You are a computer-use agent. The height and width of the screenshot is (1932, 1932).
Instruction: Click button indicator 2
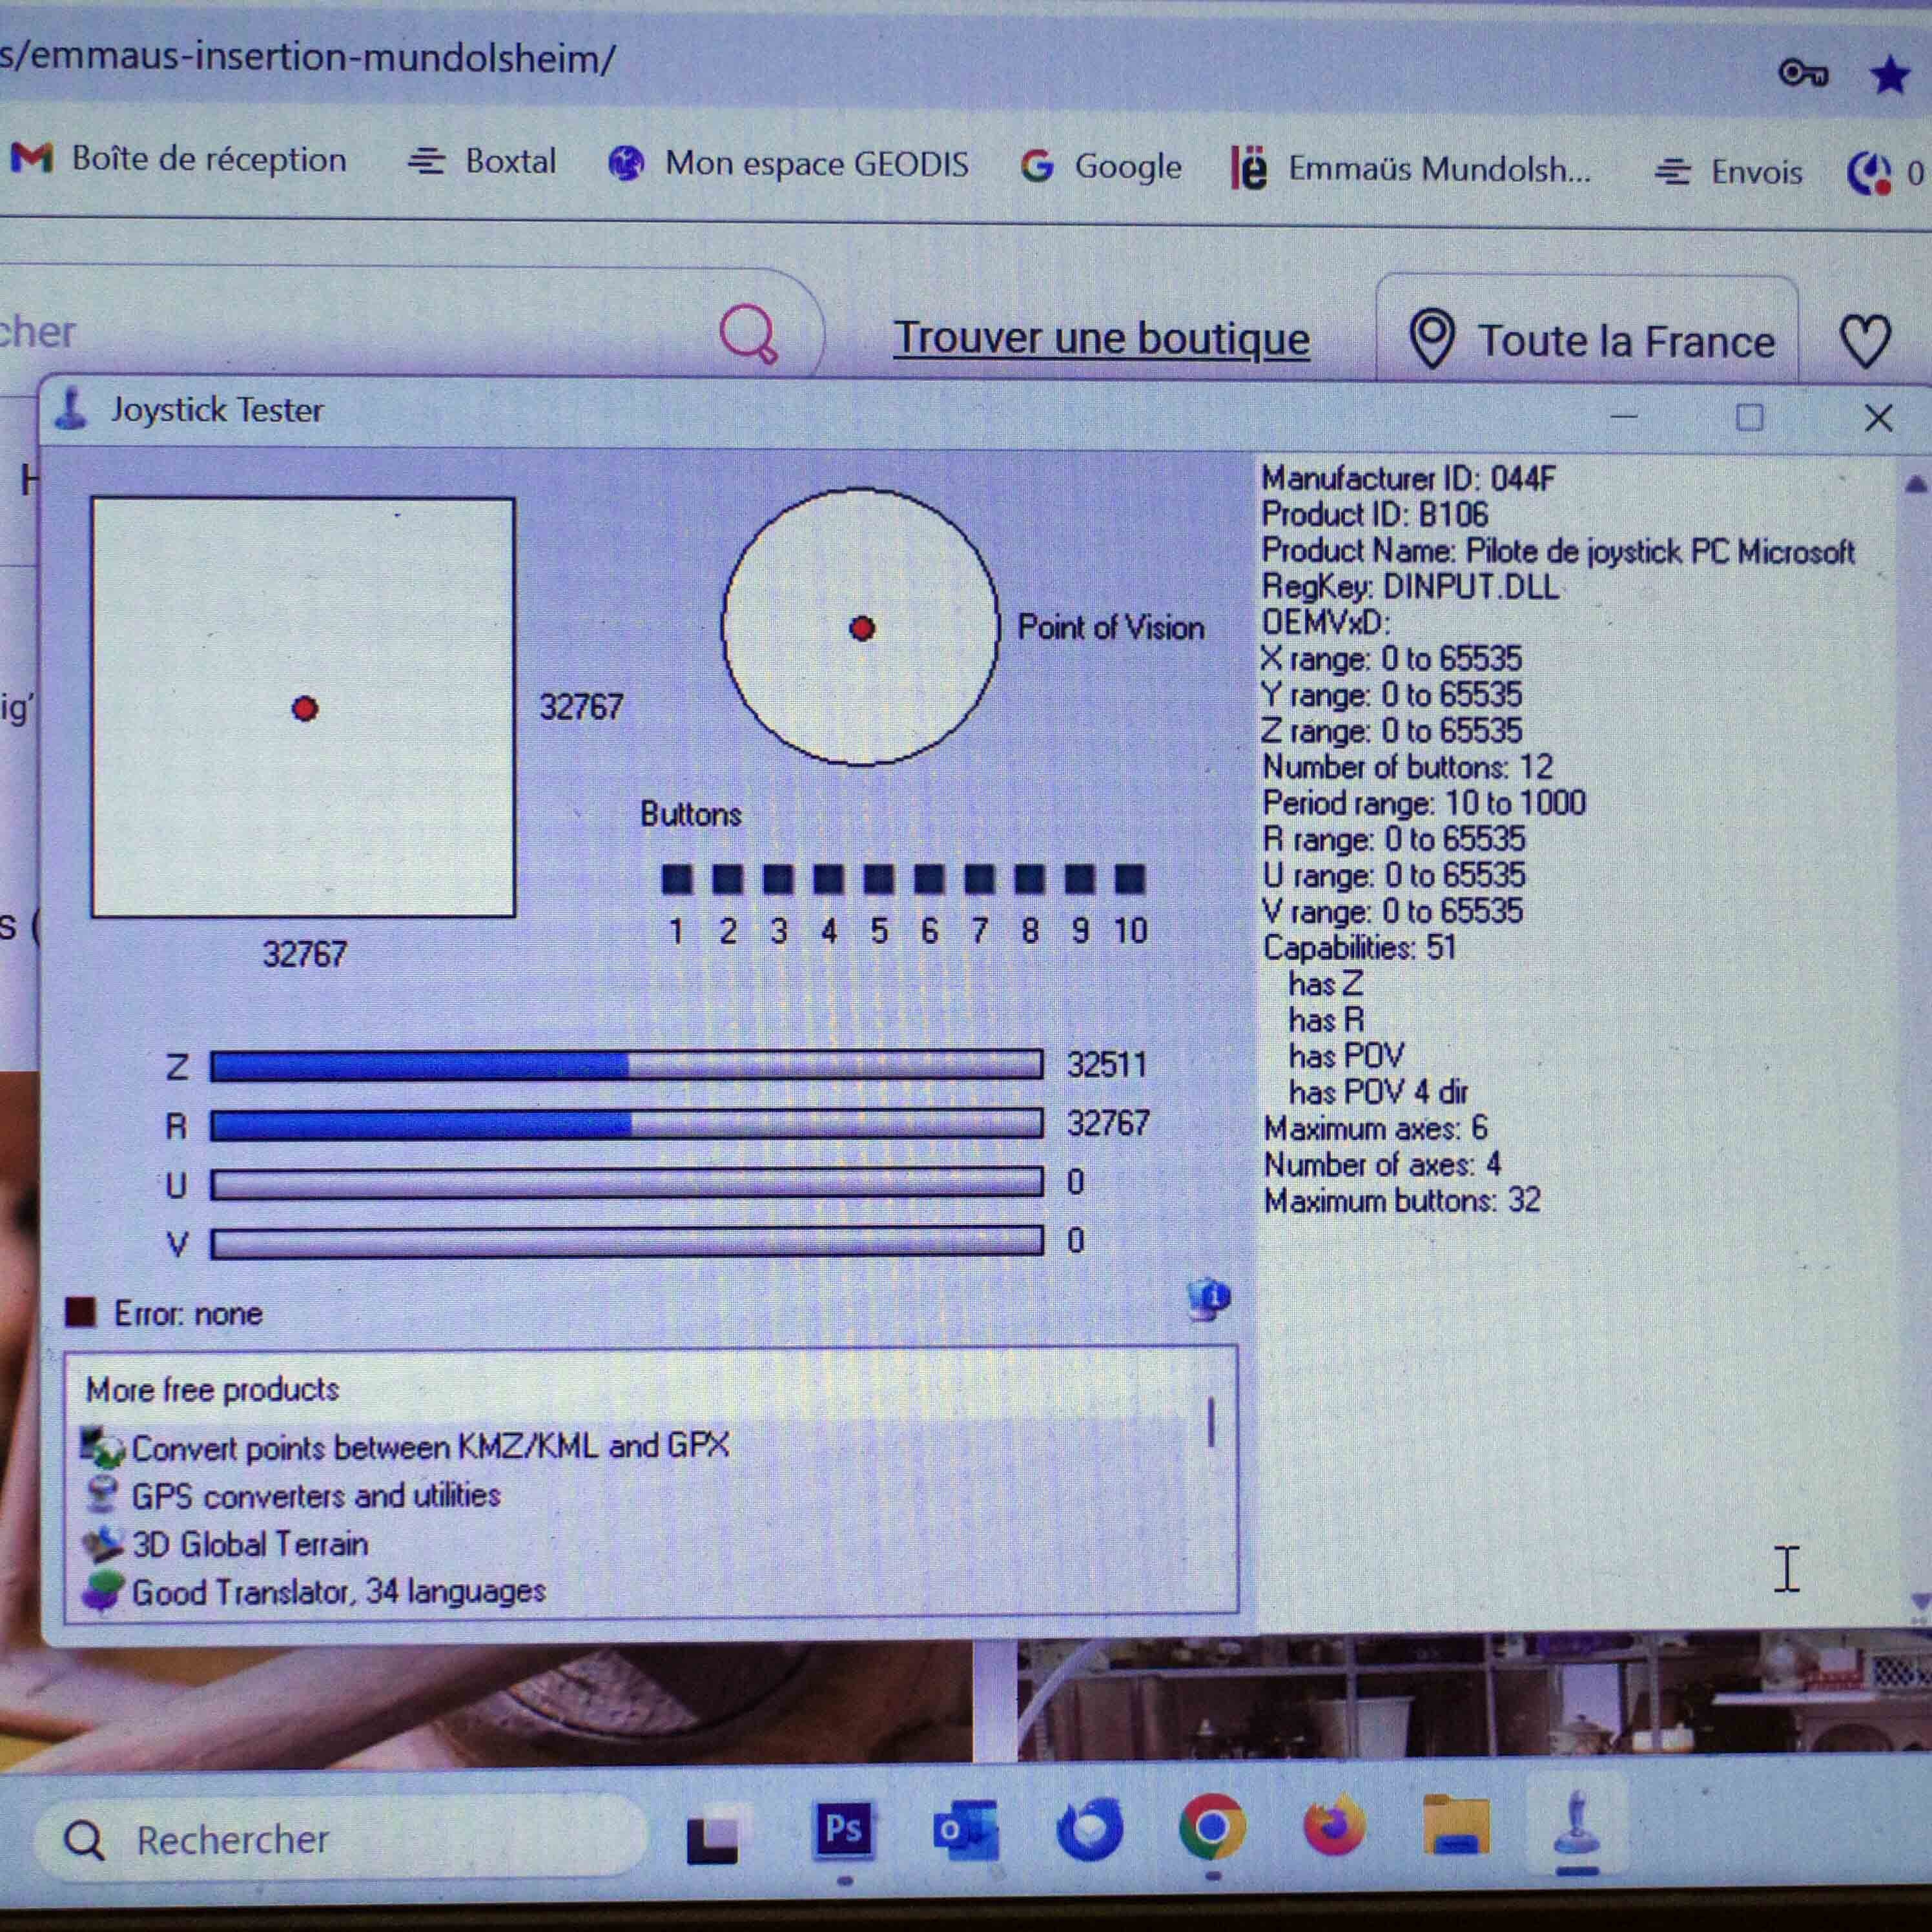coord(728,879)
